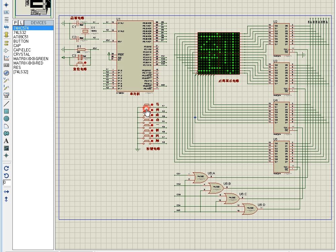The width and height of the screenshot is (336, 252).
Task: Choose the bus drawing tool
Action: pos(6,27)
